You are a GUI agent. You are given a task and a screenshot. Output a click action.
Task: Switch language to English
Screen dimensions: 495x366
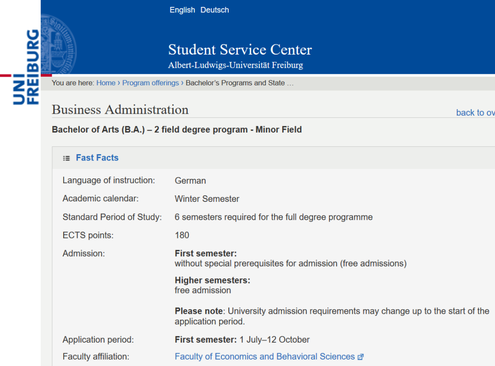[182, 10]
